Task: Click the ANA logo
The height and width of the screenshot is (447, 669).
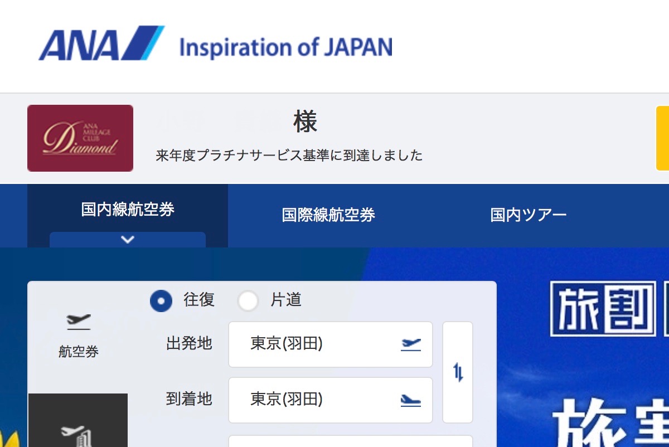Action: point(101,43)
